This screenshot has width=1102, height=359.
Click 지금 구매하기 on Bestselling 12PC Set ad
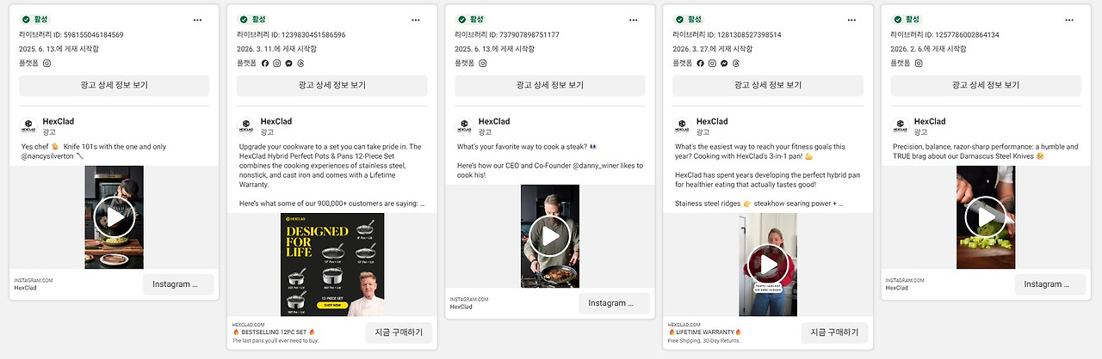pyautogui.click(x=399, y=332)
